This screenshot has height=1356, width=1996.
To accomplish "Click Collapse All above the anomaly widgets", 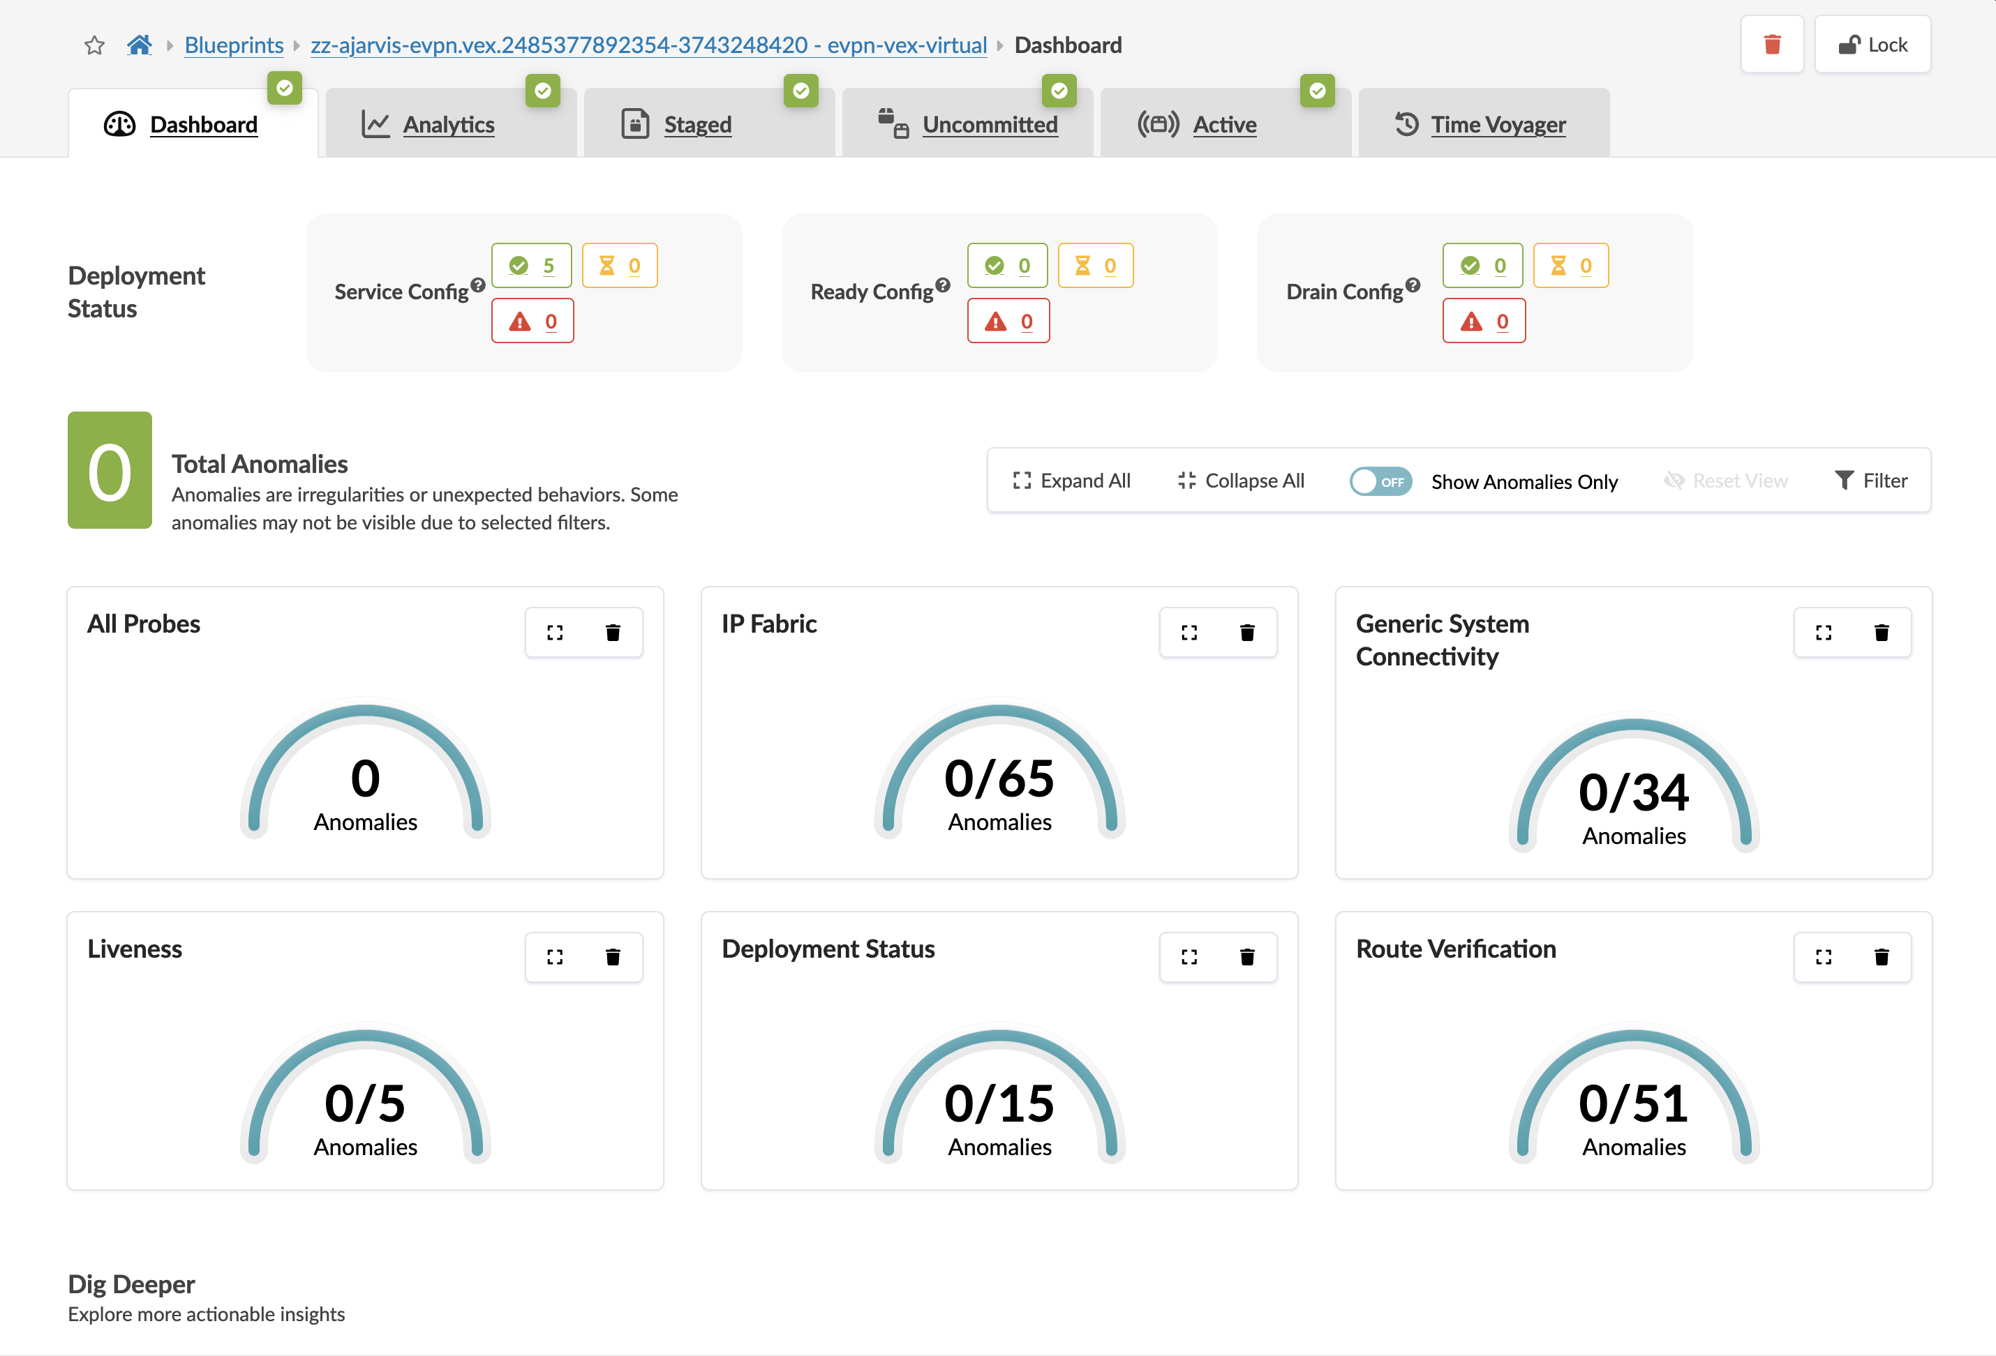I will (x=1240, y=480).
